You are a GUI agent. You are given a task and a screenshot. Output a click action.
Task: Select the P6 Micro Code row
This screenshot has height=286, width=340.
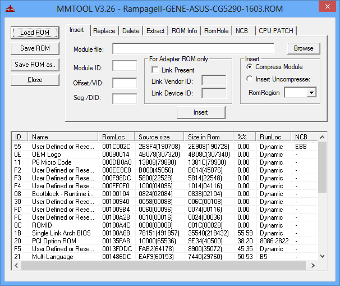165,162
